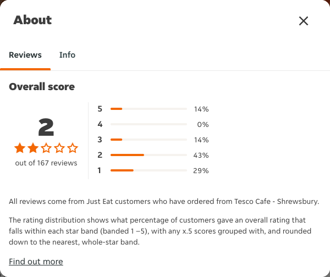Image resolution: width=330 pixels, height=277 pixels.
Task: Click the About dialog title
Action: (x=32, y=20)
